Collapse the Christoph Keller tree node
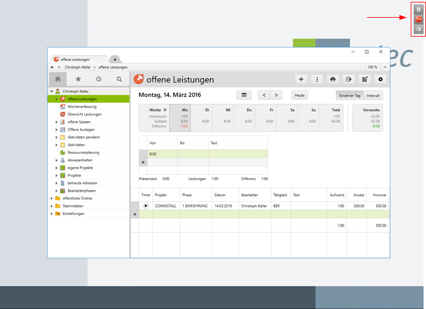Screen dimensions: 426x309 (52, 91)
